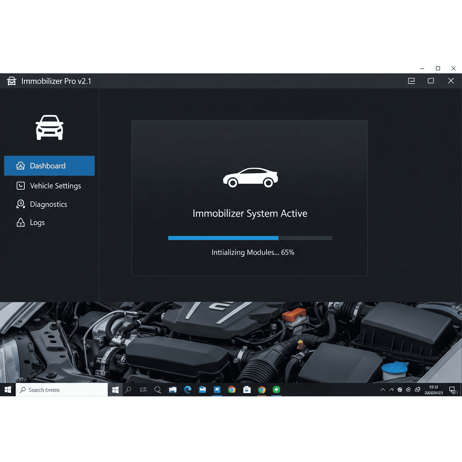This screenshot has width=462, height=462.
Task: Open the Diagnostics page
Action: click(48, 204)
